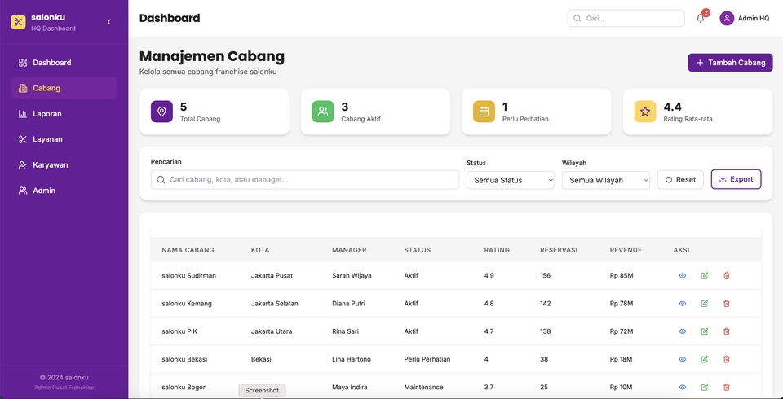Go to Laporan in the sidebar
This screenshot has width=783, height=399.
[46, 114]
